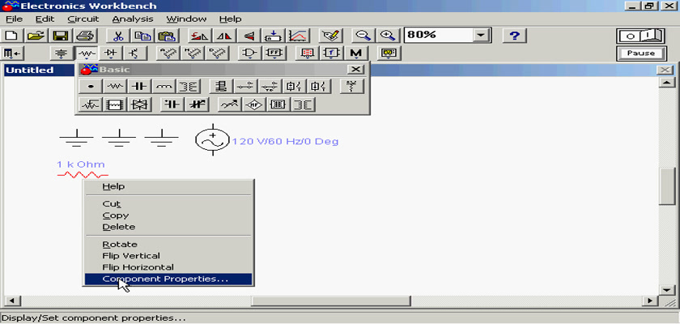The width and height of the screenshot is (680, 324).
Task: Click the Rotate component toolbar icon
Action: pos(199,36)
